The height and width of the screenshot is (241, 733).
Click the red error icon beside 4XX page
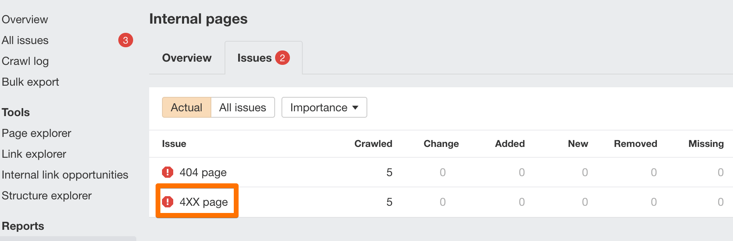(167, 202)
